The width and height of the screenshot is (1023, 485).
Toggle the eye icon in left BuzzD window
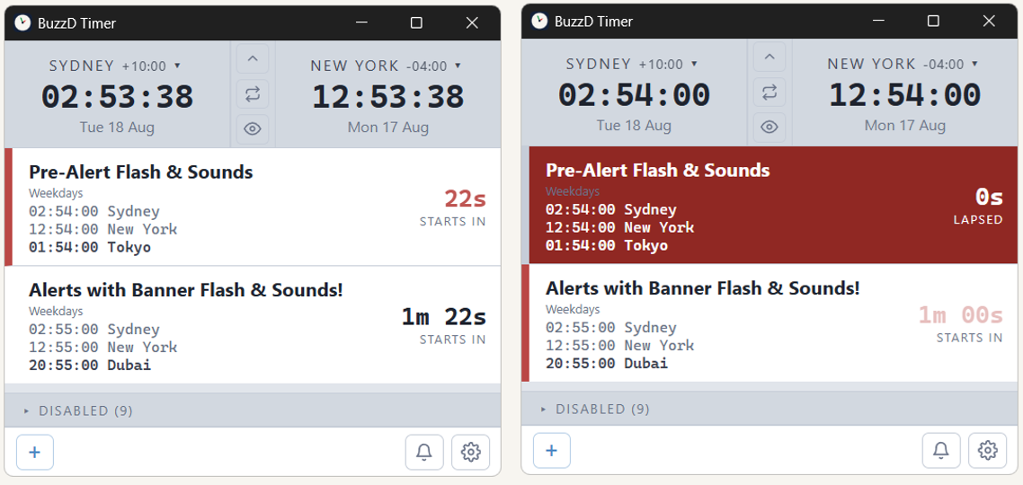point(253,128)
